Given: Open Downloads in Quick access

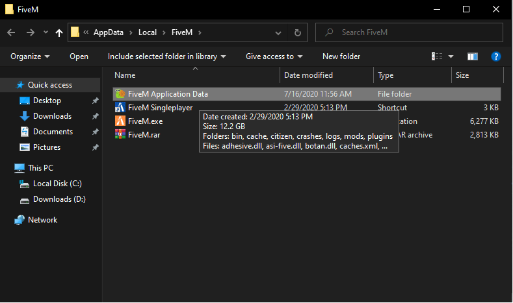Looking at the screenshot, I should pyautogui.click(x=53, y=116).
